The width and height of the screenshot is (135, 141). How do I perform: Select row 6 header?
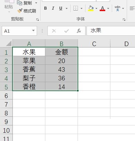coord(6,95)
